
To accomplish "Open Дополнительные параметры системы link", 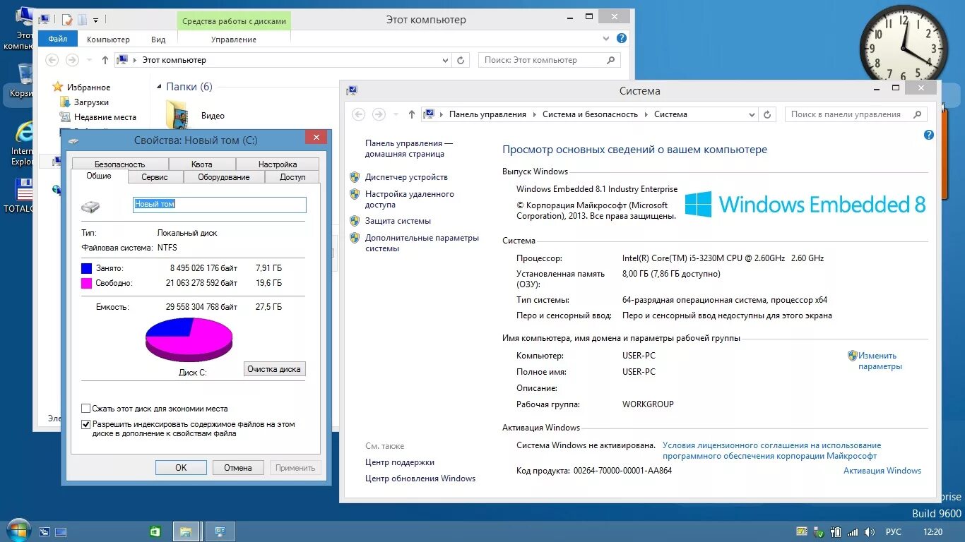I will pyautogui.click(x=422, y=243).
